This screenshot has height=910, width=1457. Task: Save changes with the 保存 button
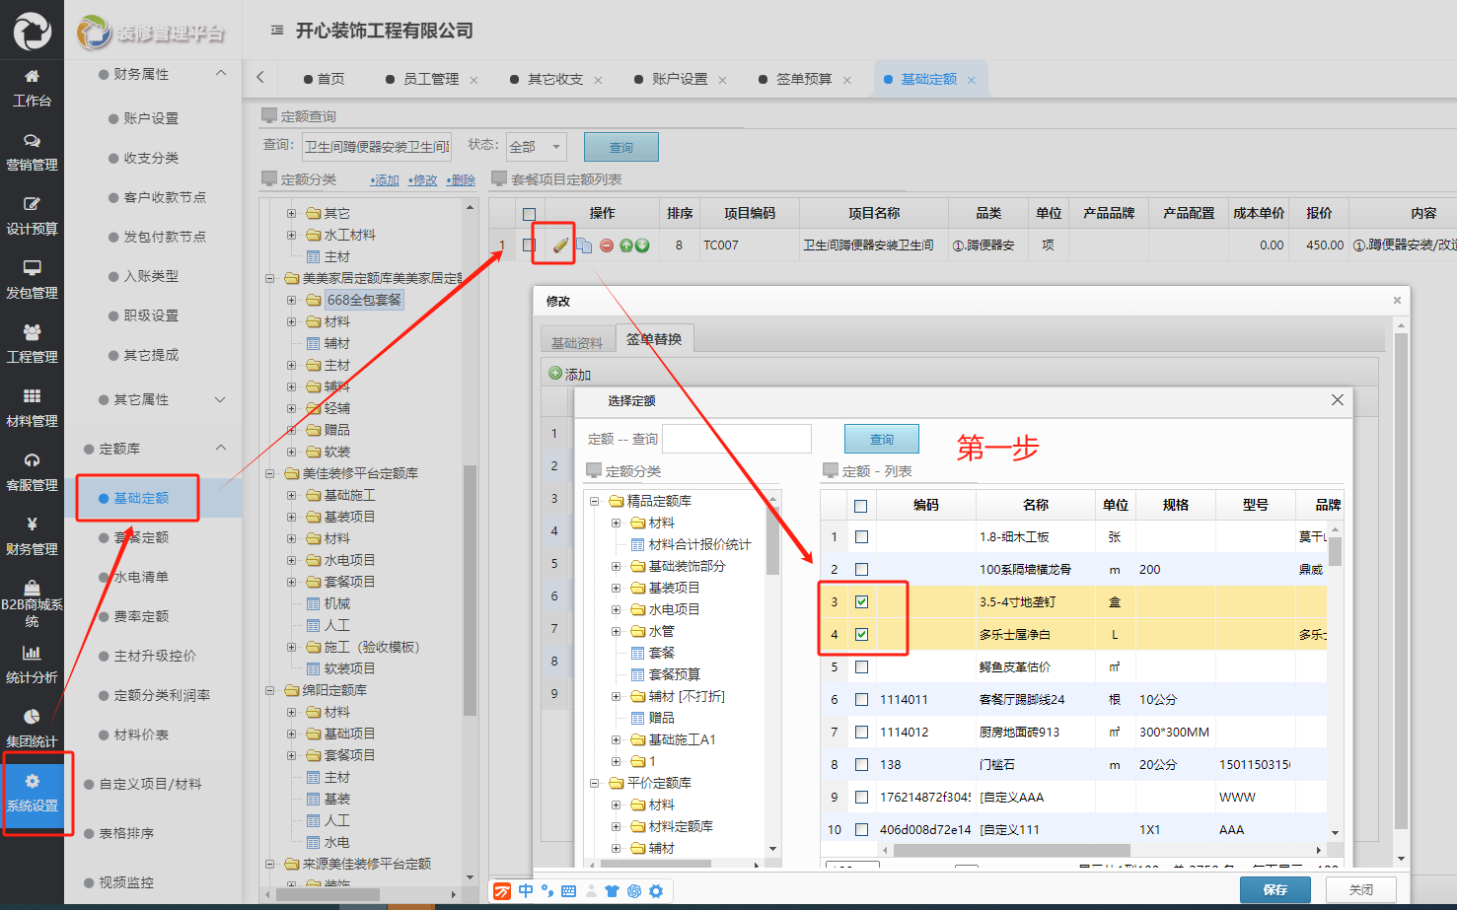[x=1275, y=889]
